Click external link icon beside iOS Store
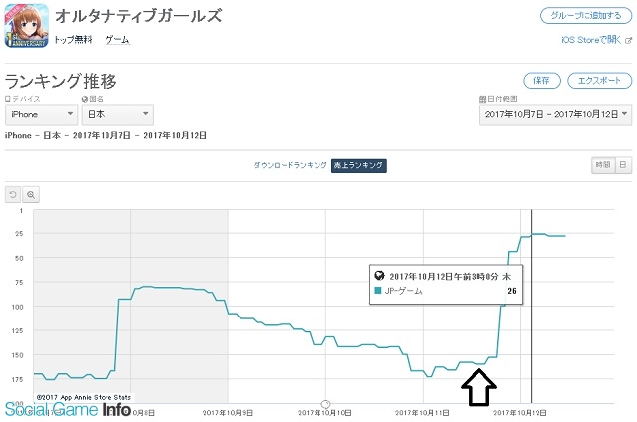637x422 pixels. tap(628, 40)
